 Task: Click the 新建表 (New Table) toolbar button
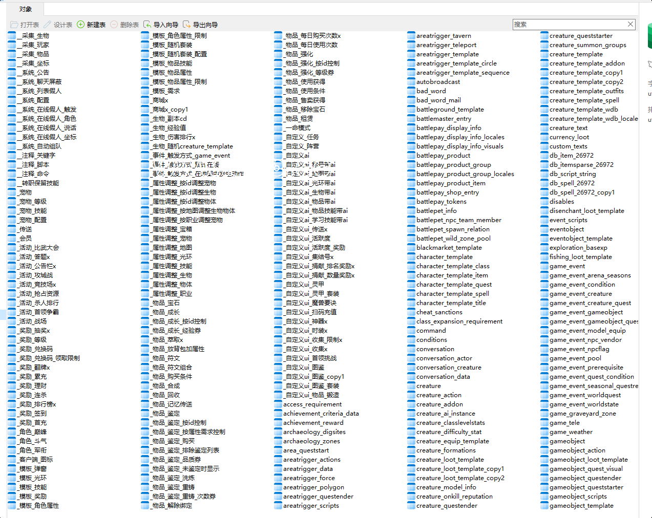click(x=91, y=25)
